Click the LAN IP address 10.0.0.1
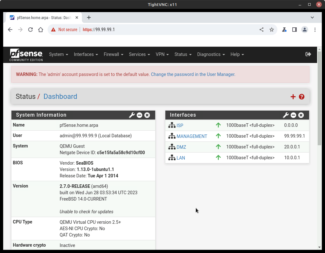This screenshot has width=325, height=253. (x=292, y=158)
